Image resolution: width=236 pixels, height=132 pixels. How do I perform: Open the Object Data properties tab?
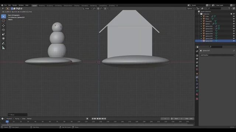coord(197,91)
